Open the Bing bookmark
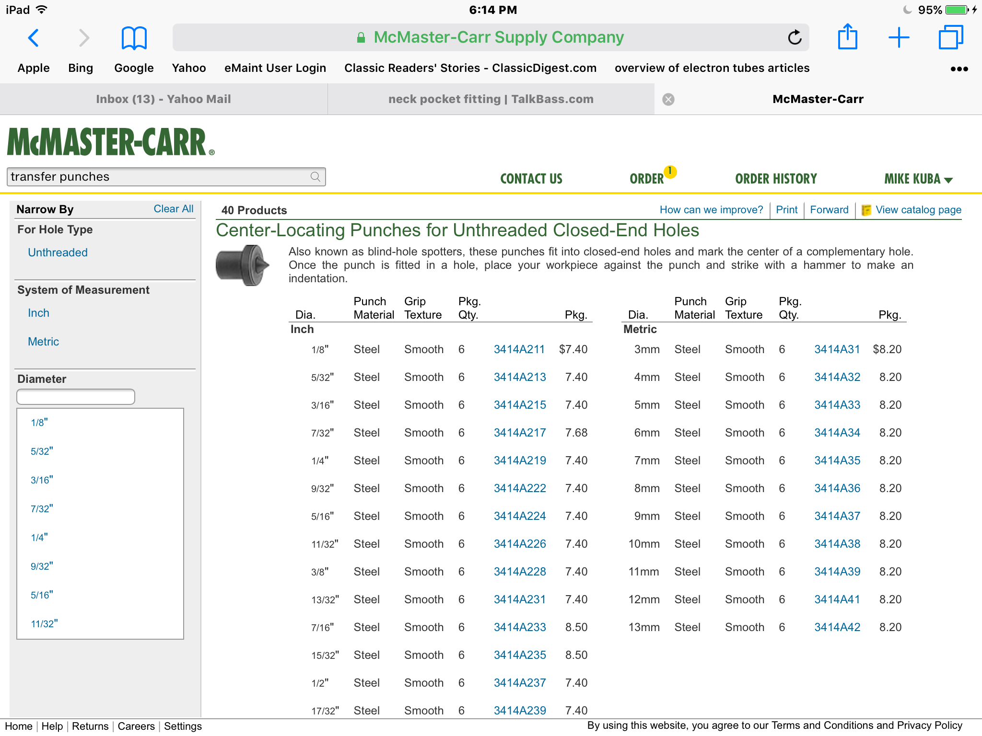This screenshot has width=982, height=736. [81, 68]
